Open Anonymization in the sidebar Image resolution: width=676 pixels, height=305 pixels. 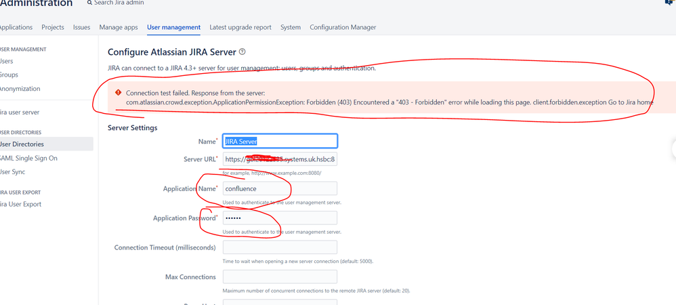coord(20,88)
